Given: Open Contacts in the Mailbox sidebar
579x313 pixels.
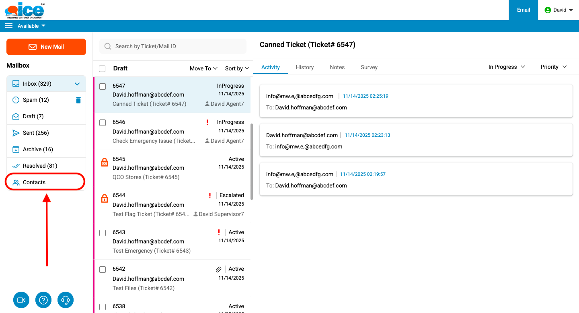Looking at the screenshot, I should click(x=34, y=182).
